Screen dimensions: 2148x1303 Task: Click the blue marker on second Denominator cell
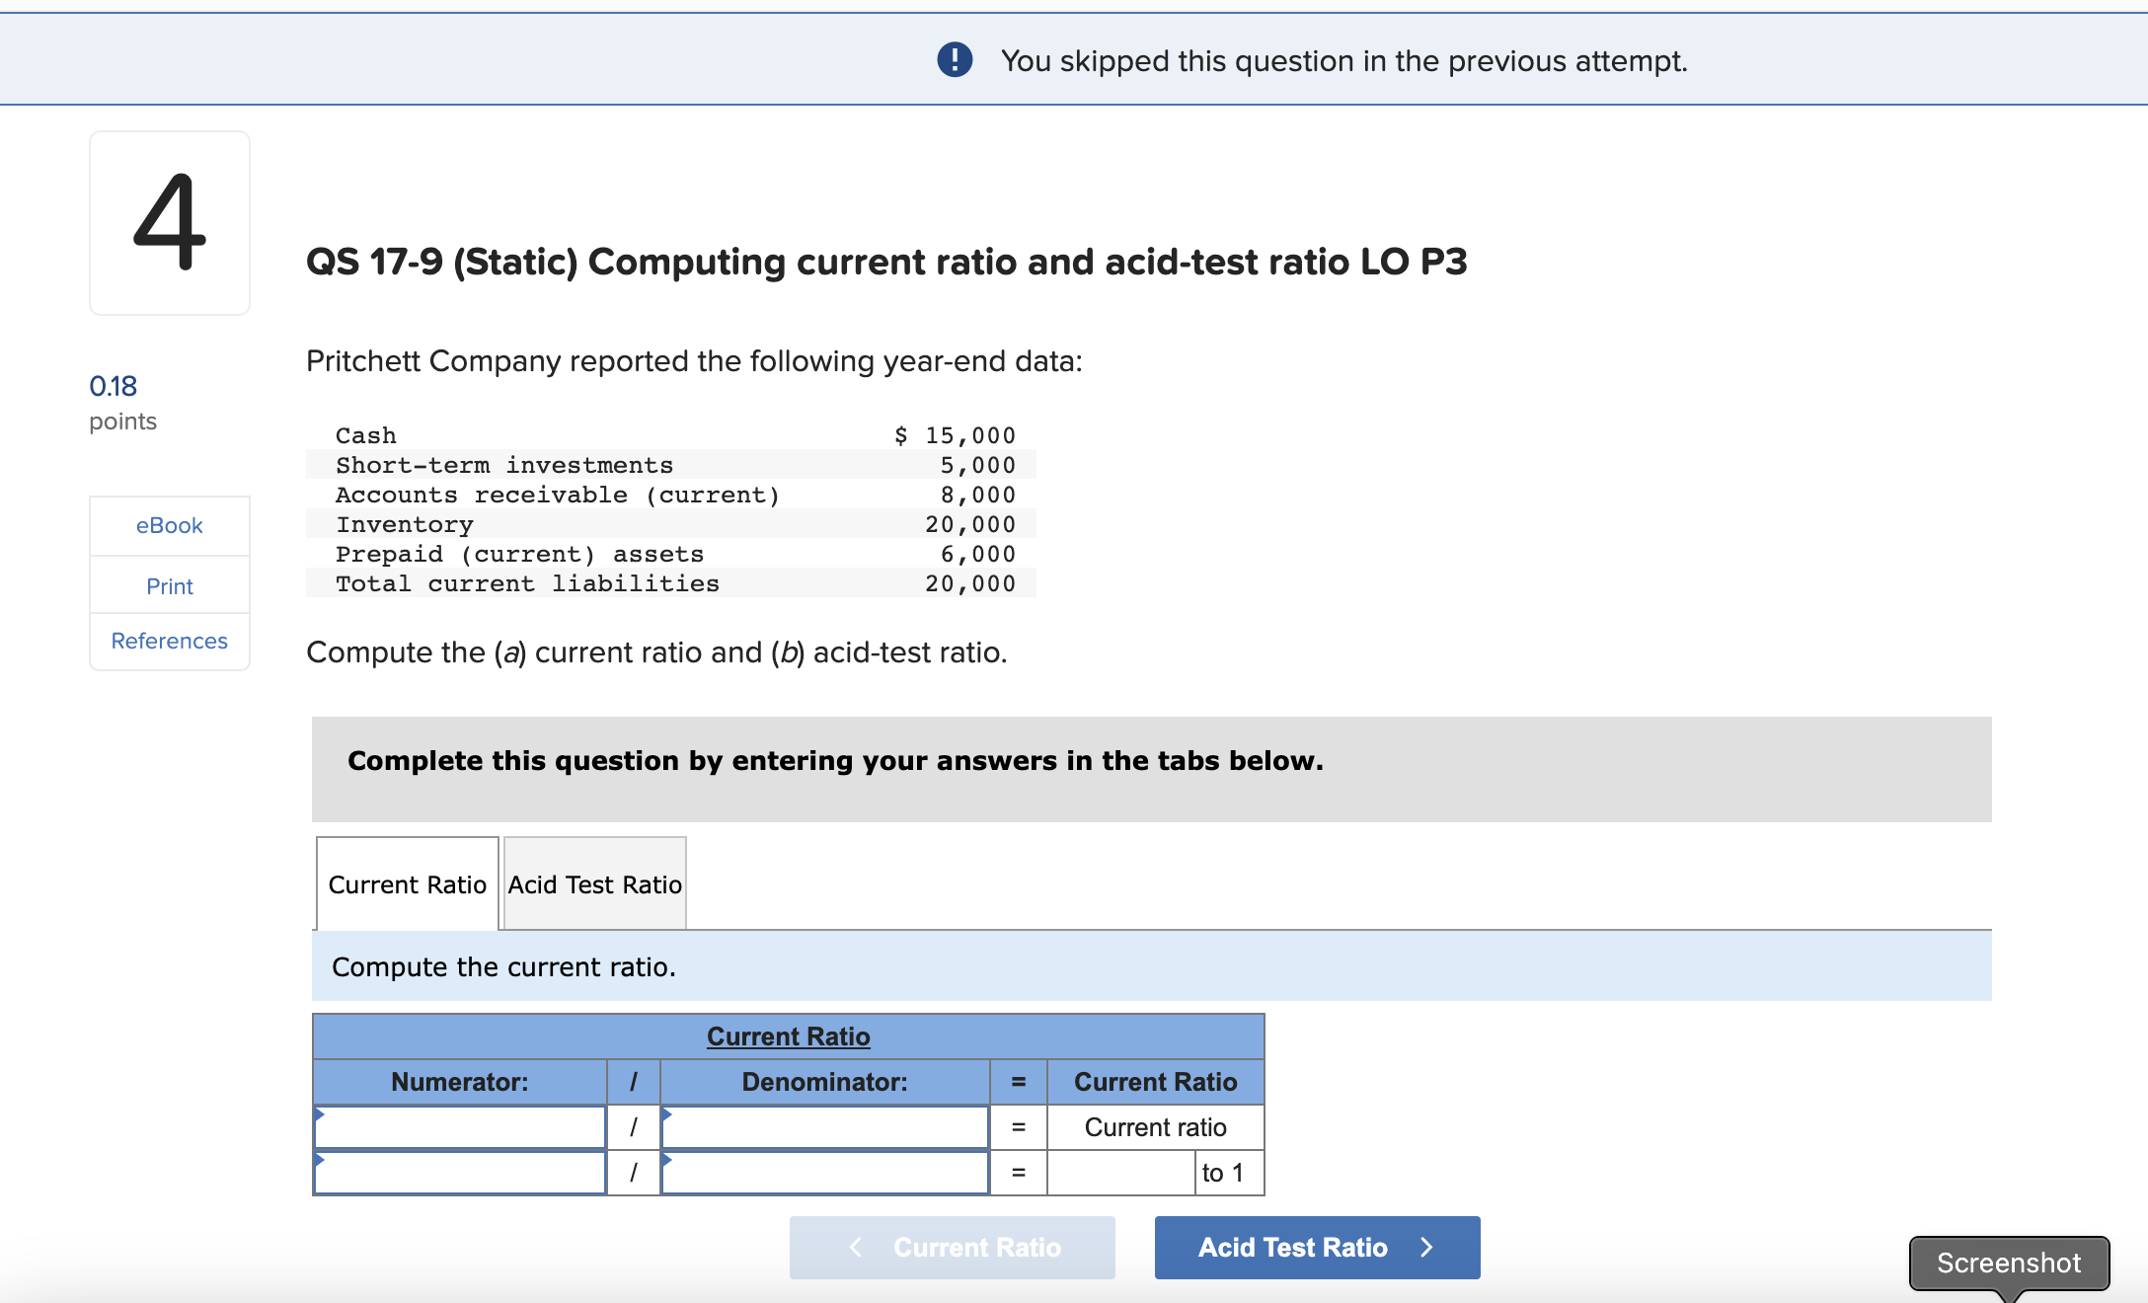coord(667,1159)
